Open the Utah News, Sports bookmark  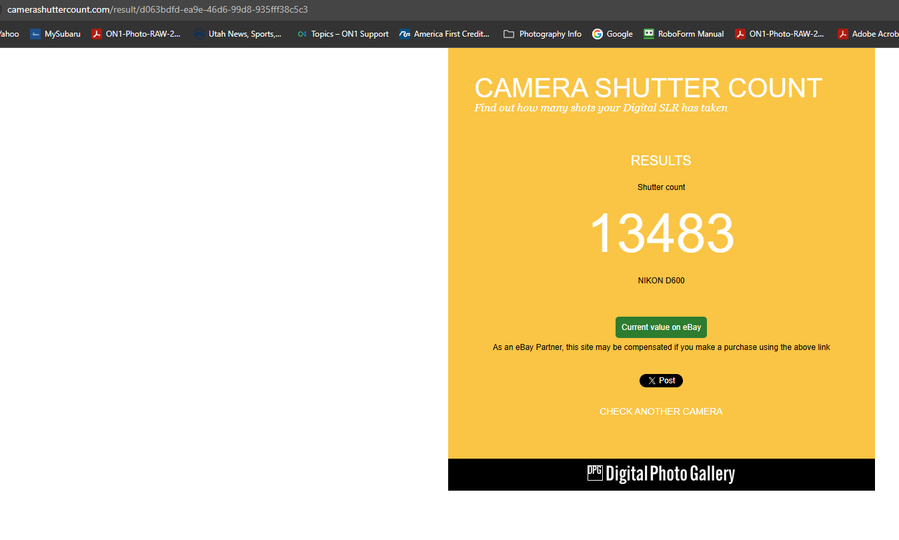238,34
